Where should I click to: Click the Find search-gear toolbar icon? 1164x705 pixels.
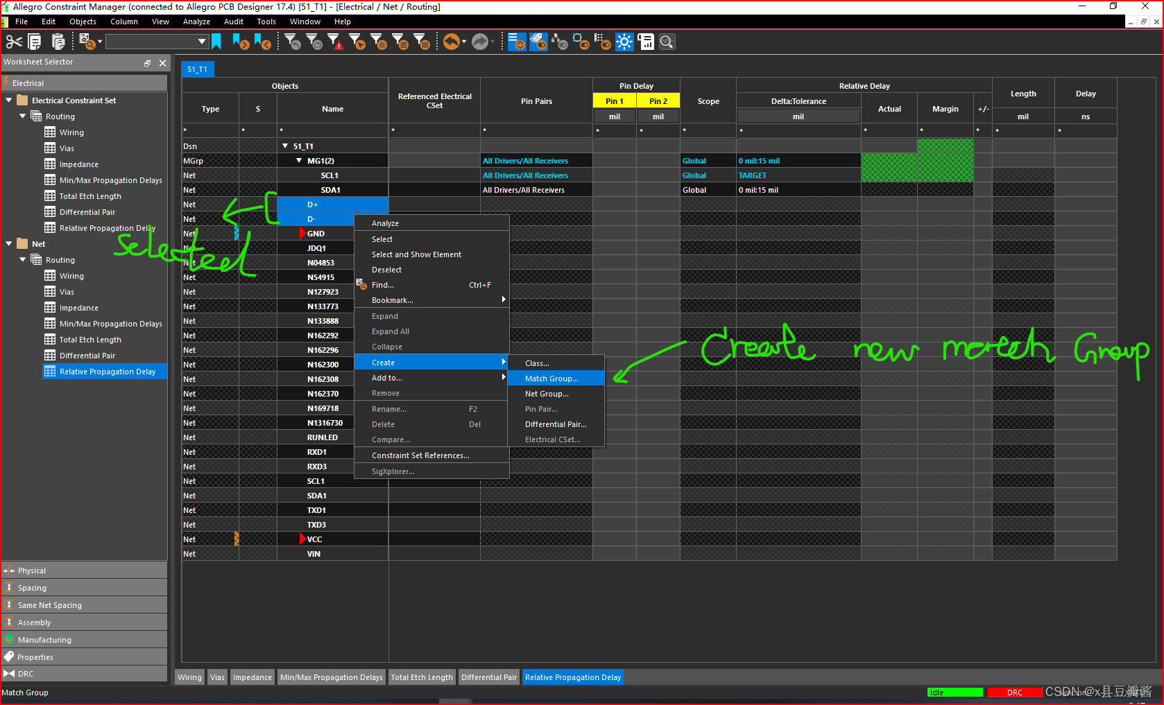(87, 42)
